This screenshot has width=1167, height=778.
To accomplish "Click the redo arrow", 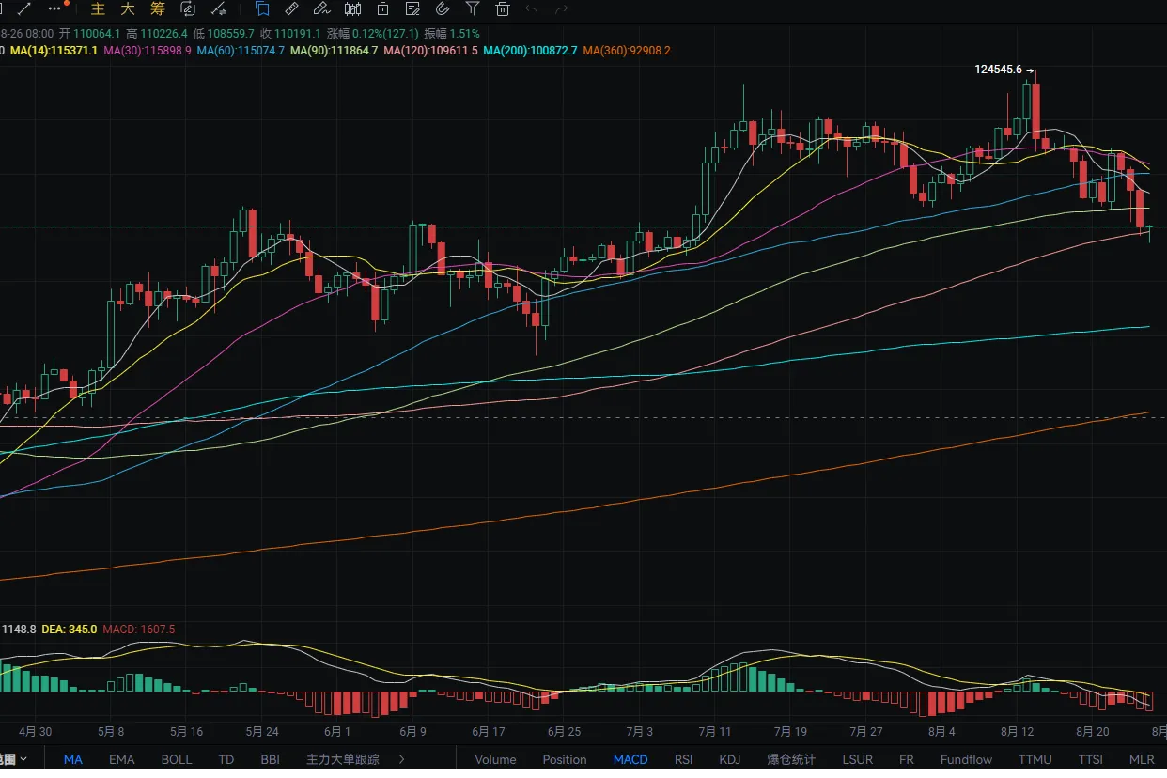I will (x=562, y=9).
